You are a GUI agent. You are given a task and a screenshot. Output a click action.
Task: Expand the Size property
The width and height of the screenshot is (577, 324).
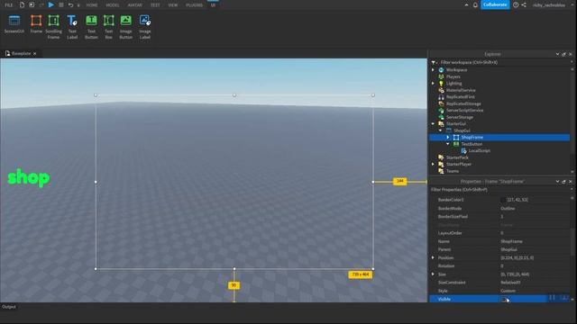pyautogui.click(x=433, y=274)
